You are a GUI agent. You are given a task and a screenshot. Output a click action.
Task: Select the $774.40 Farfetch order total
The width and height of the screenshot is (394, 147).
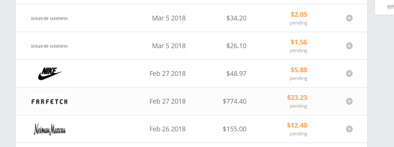click(234, 101)
